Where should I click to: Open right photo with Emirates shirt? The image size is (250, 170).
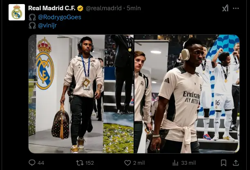click(x=187, y=94)
